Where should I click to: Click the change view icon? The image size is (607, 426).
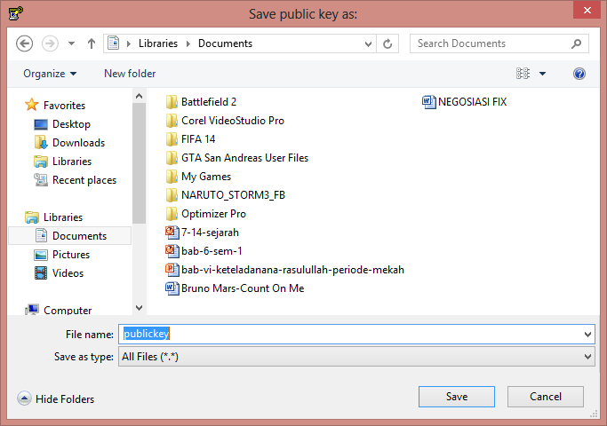point(523,74)
